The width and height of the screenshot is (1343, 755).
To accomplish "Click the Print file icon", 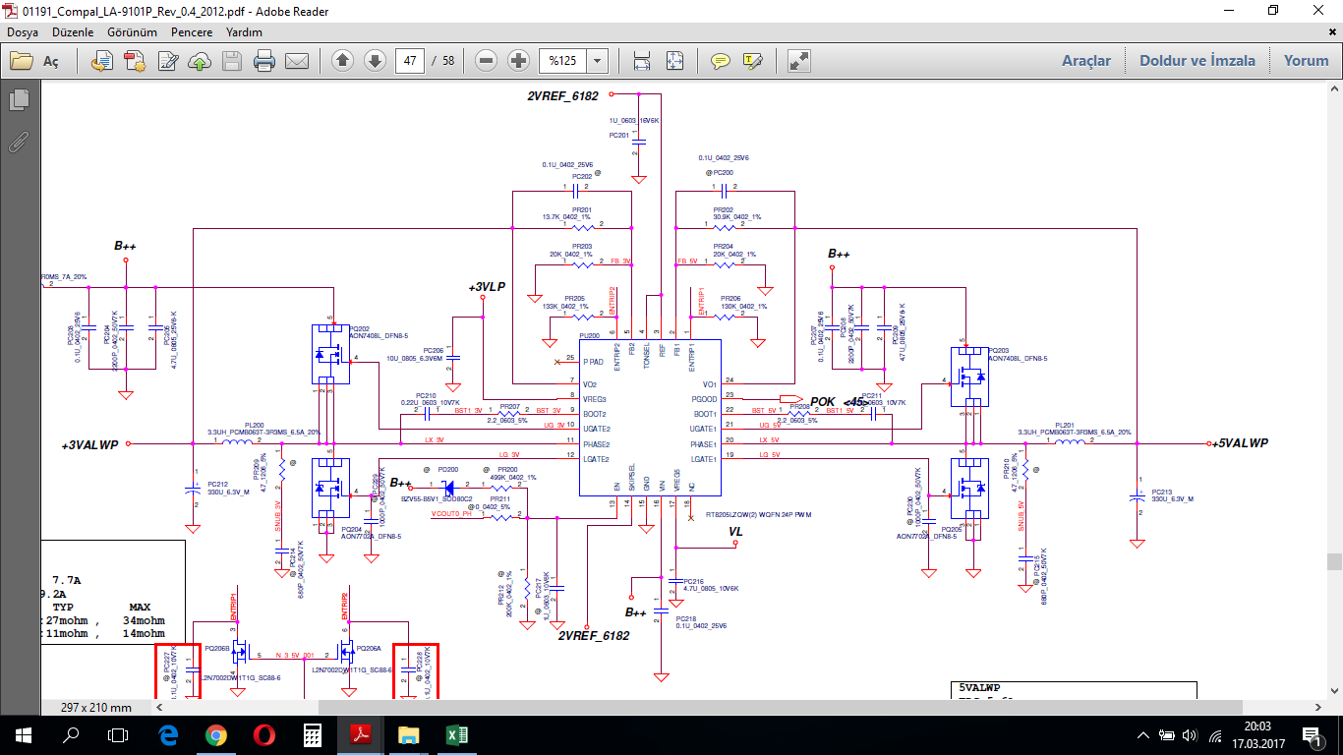I will 263,61.
